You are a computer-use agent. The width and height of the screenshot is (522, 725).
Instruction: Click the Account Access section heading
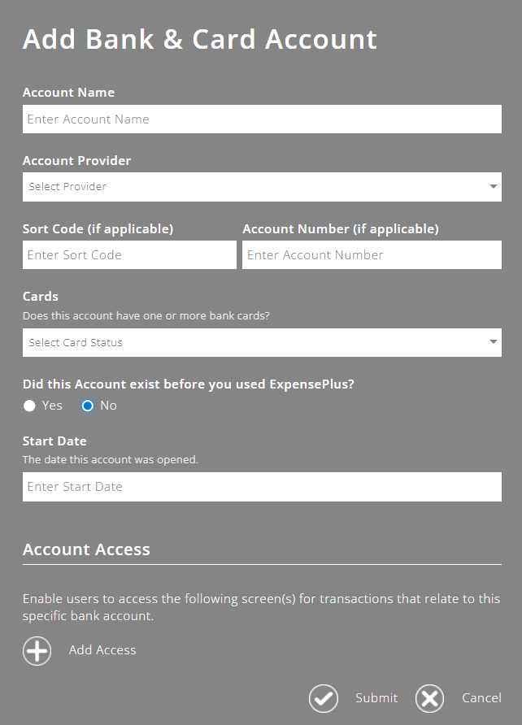pyautogui.click(x=86, y=549)
